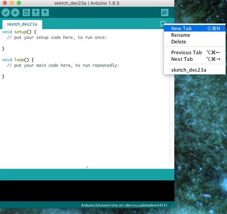Select the sketch_dec23a editor tab
This screenshot has width=227, height=214.
click(22, 24)
